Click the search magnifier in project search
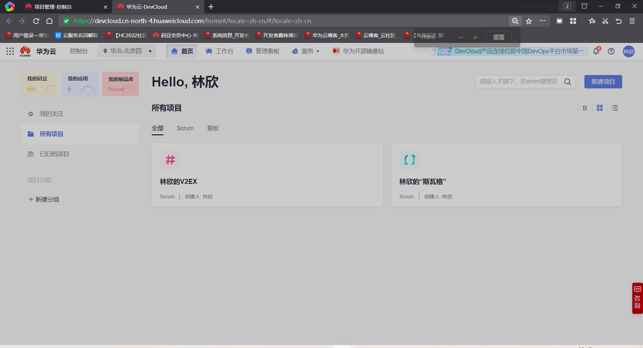This screenshot has width=643, height=348. 568,82
